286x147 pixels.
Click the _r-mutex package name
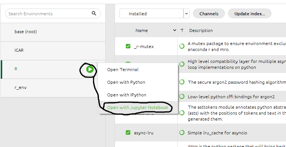coord(144,47)
